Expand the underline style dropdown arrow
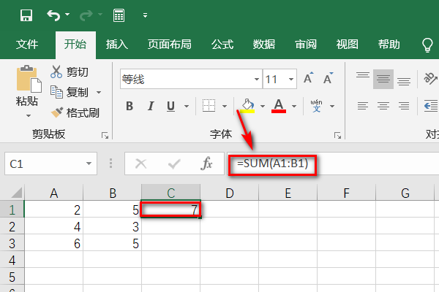 (x=187, y=106)
